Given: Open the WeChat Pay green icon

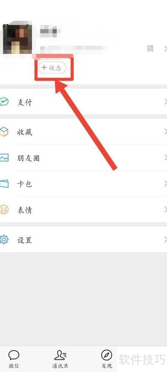Looking at the screenshot, I should pyautogui.click(x=4, y=102).
